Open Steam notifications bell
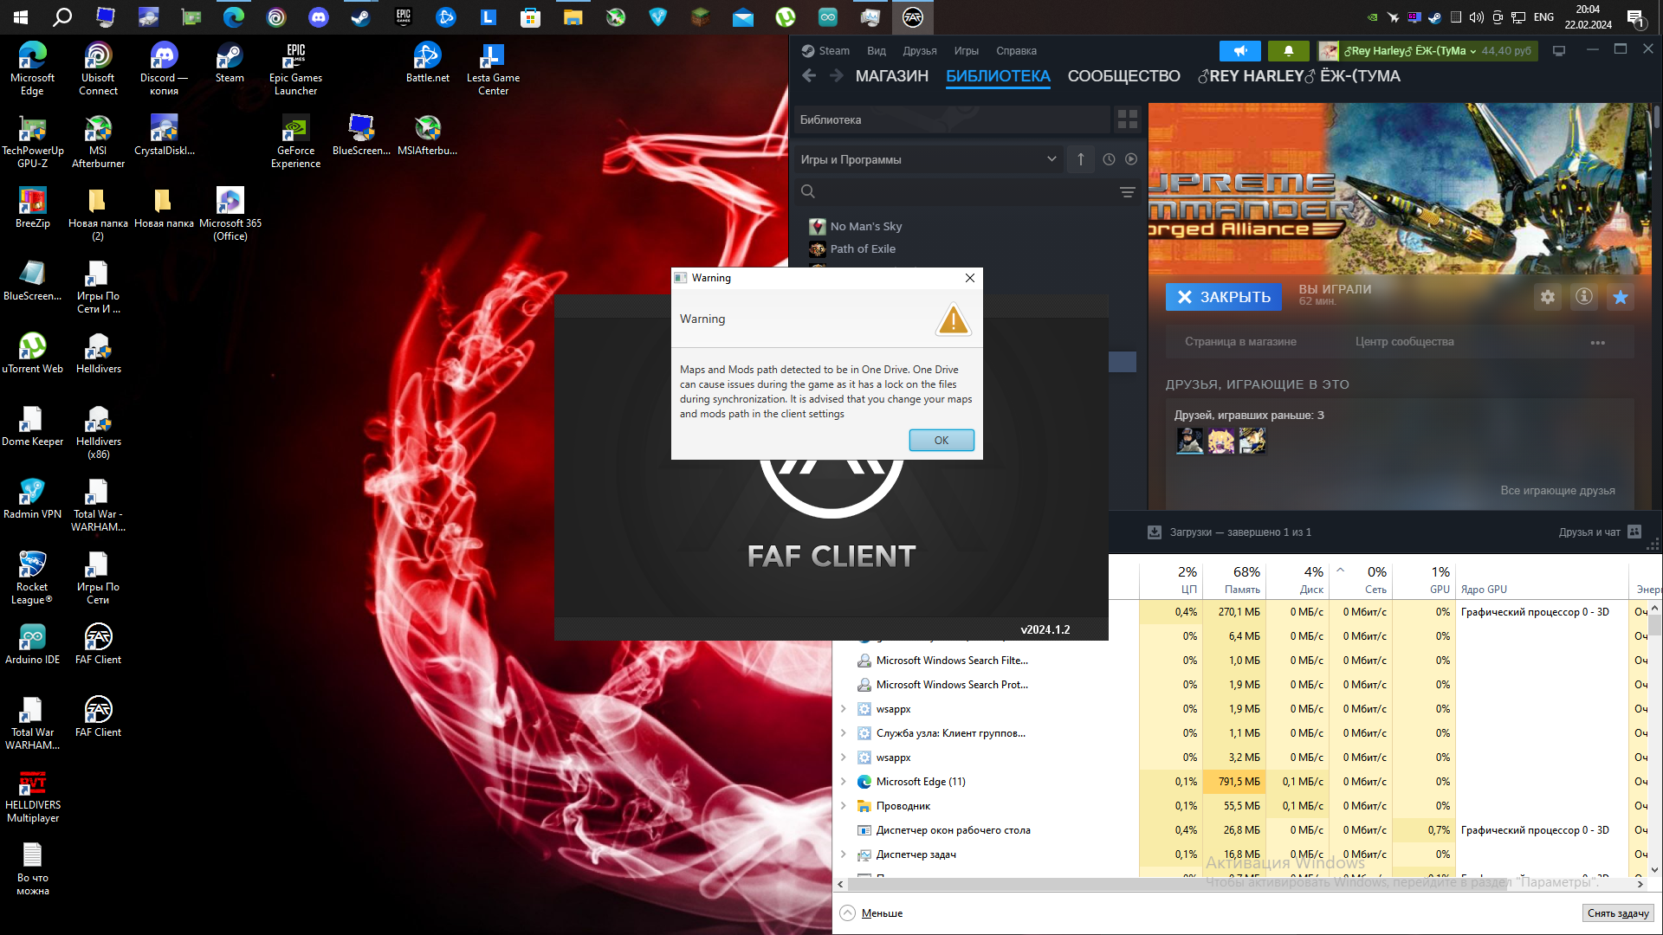 (x=1288, y=51)
